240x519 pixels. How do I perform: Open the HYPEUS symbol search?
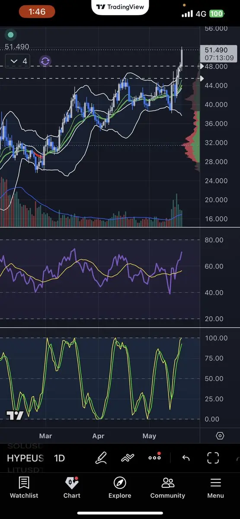(26, 458)
